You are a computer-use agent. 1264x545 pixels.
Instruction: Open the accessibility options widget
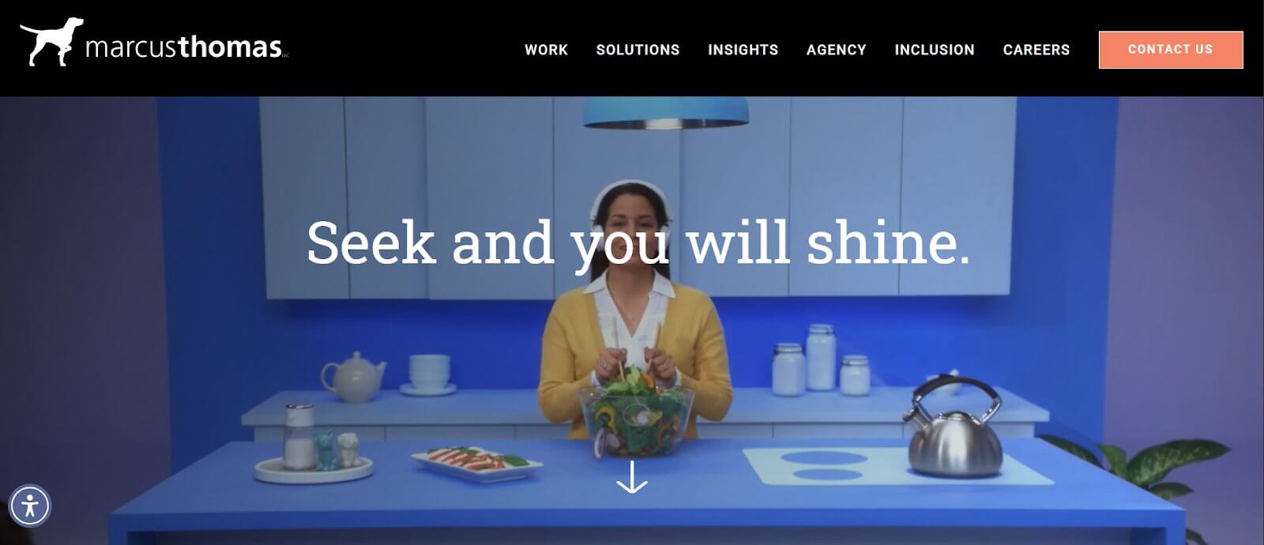[30, 506]
